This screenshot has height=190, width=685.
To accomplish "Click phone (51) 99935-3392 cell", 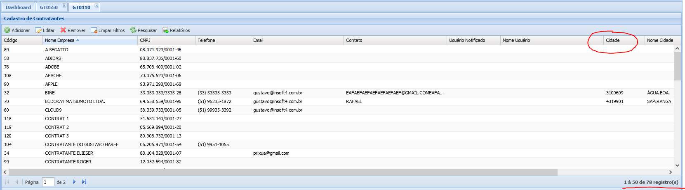I will pyautogui.click(x=223, y=110).
